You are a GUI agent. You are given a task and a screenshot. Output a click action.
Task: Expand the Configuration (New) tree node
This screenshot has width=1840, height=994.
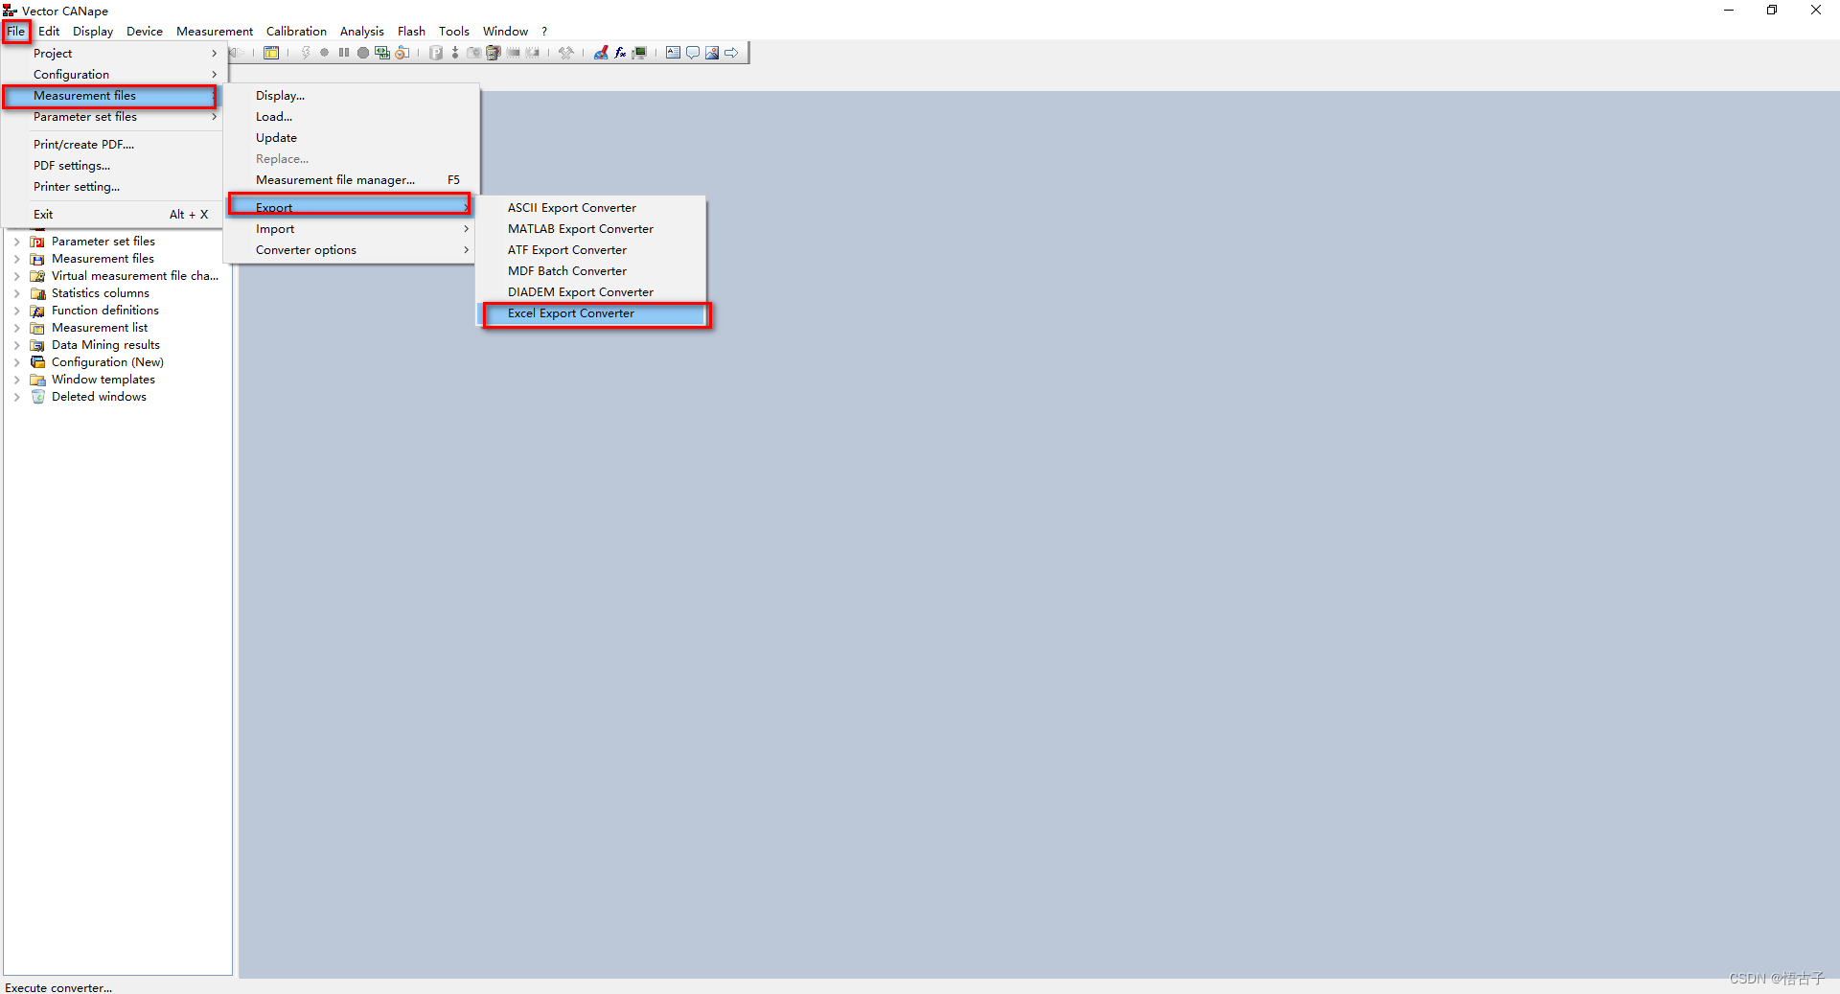coord(17,362)
